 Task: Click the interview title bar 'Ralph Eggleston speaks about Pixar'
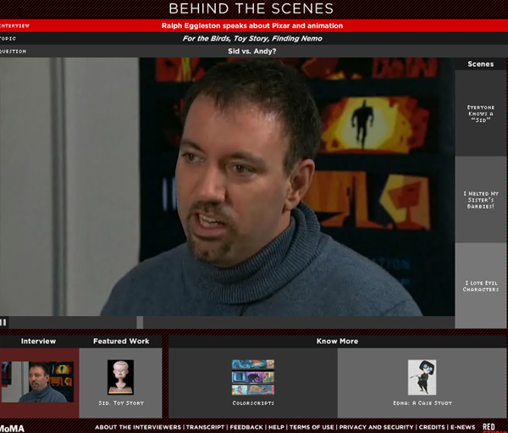[x=253, y=25]
